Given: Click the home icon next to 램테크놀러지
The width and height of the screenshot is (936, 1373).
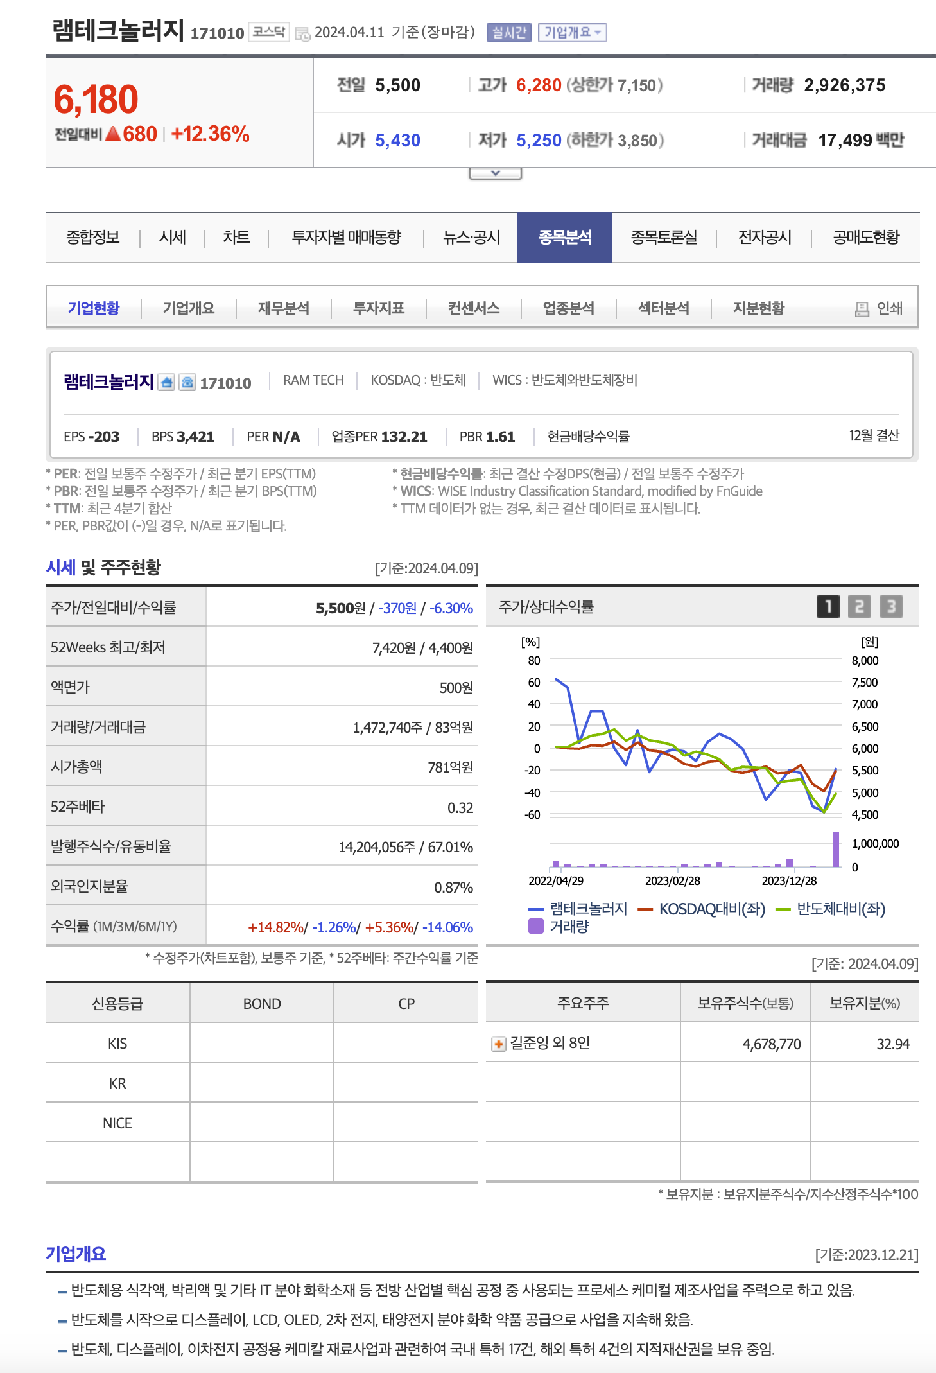Looking at the screenshot, I should pyautogui.click(x=166, y=383).
